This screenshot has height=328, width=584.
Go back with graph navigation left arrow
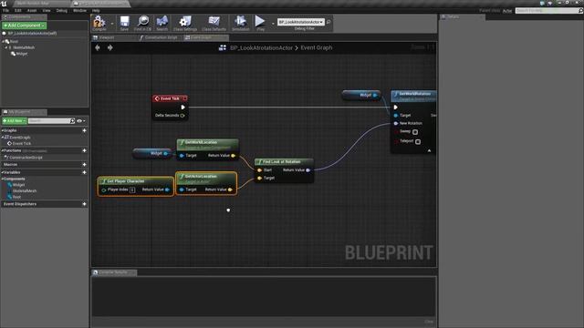(98, 47)
